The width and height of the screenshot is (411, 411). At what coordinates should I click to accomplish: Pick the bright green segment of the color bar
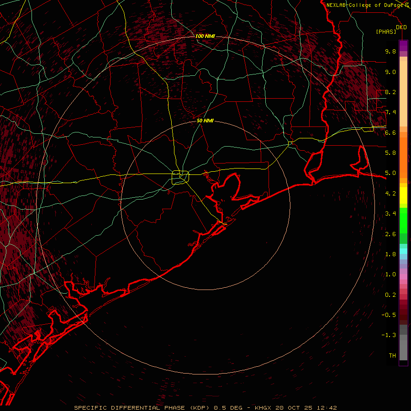[403, 221]
